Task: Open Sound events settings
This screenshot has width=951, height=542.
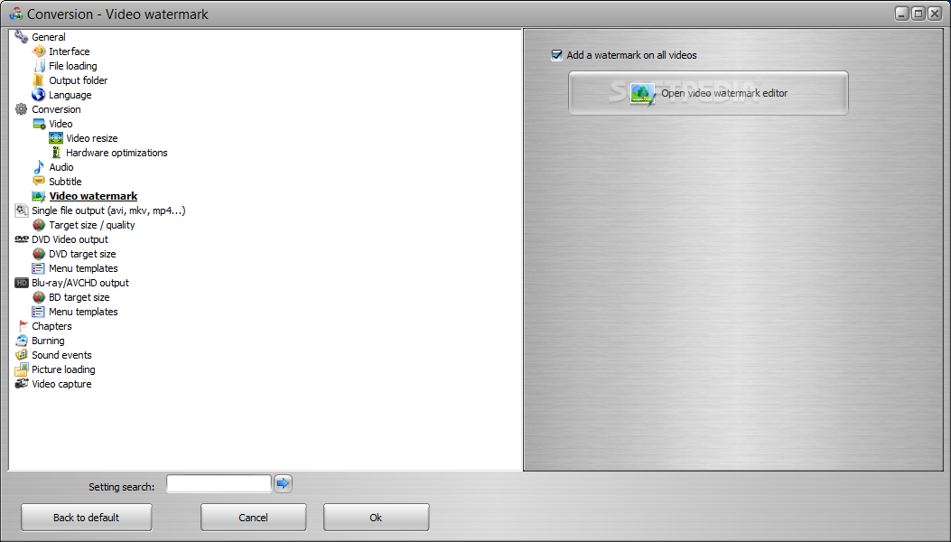Action: point(61,355)
